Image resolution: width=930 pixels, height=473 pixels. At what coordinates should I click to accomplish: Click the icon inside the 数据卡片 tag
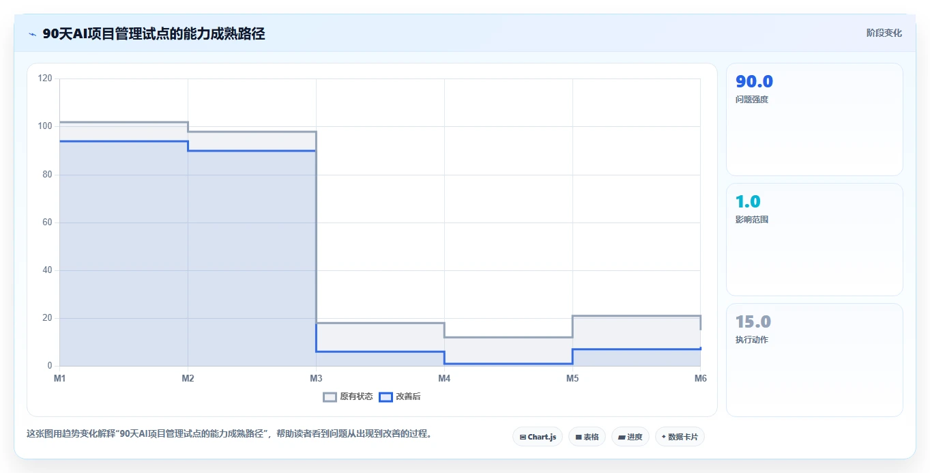point(664,437)
